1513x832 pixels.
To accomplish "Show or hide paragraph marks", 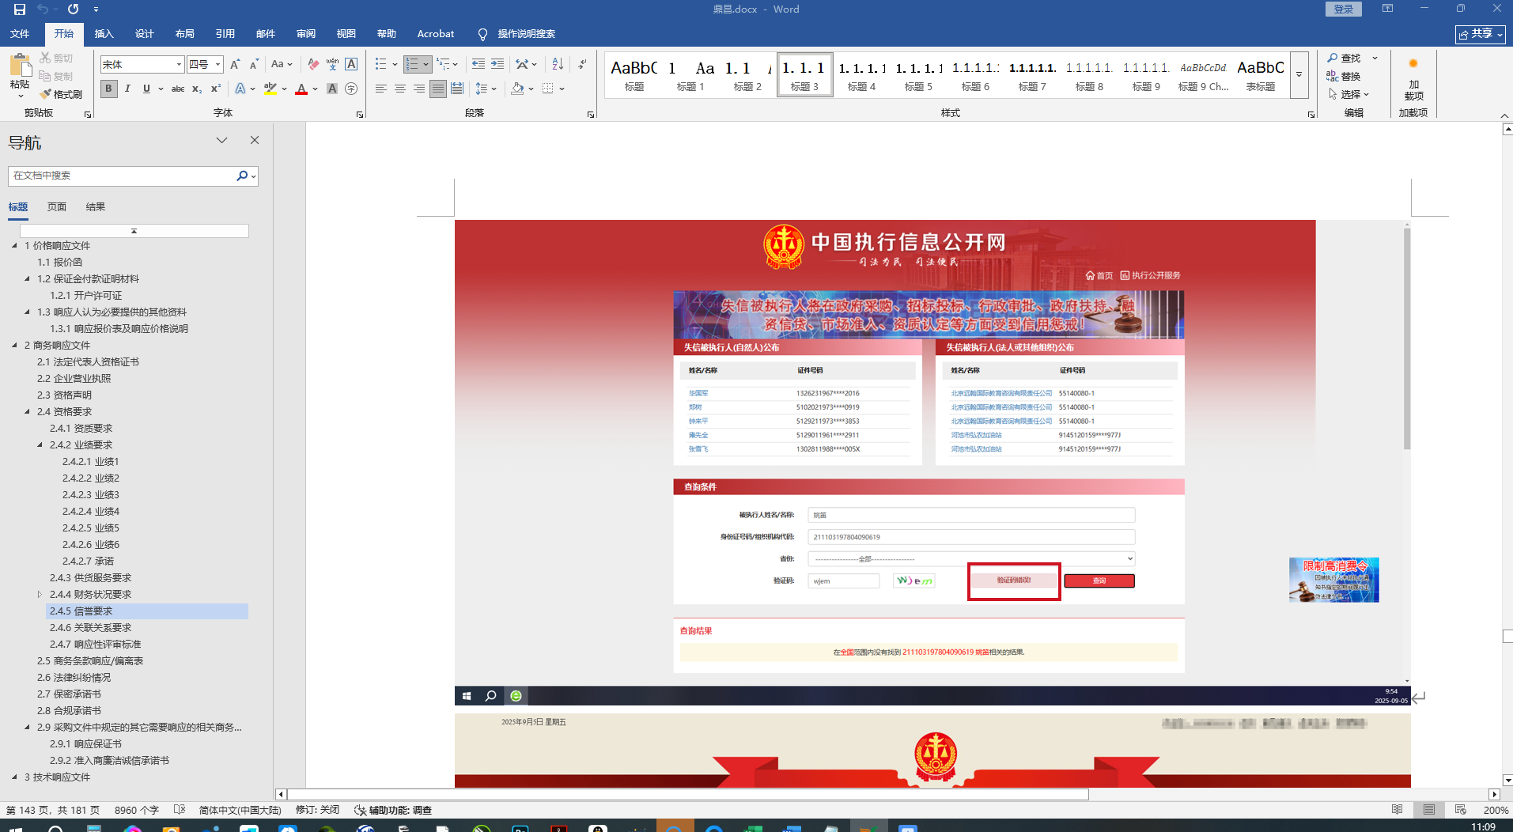I will [x=583, y=64].
